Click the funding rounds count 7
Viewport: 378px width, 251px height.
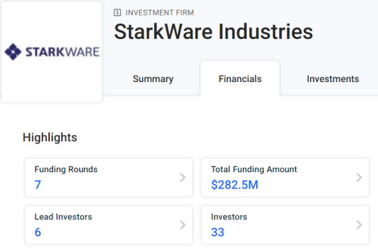tap(38, 185)
